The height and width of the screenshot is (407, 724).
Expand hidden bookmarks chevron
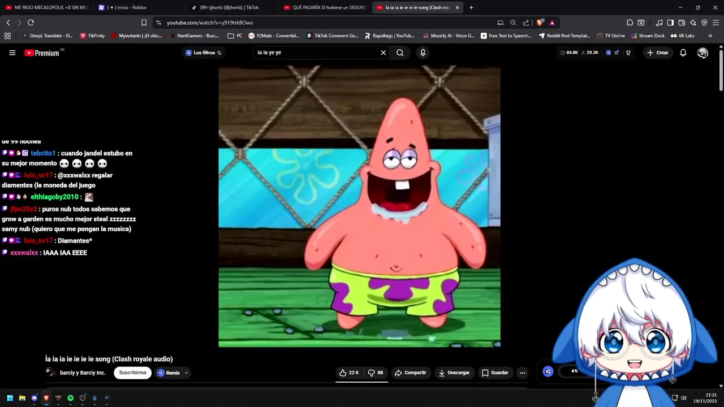710,36
